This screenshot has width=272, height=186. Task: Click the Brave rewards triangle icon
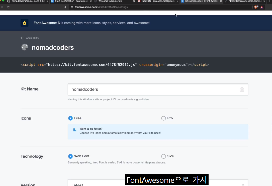[262, 7]
